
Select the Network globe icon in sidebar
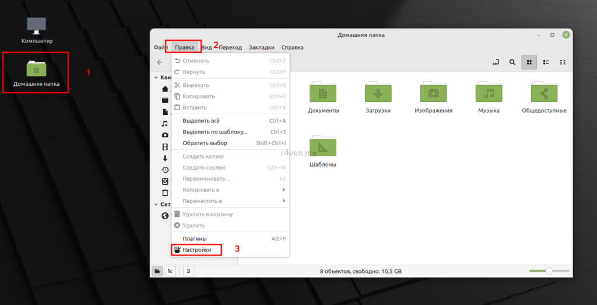[x=165, y=216]
